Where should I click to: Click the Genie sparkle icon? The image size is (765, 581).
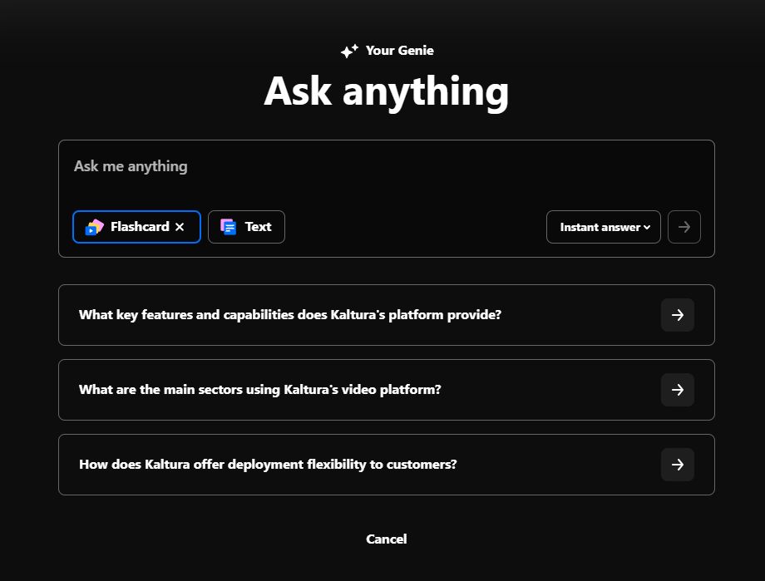point(349,51)
